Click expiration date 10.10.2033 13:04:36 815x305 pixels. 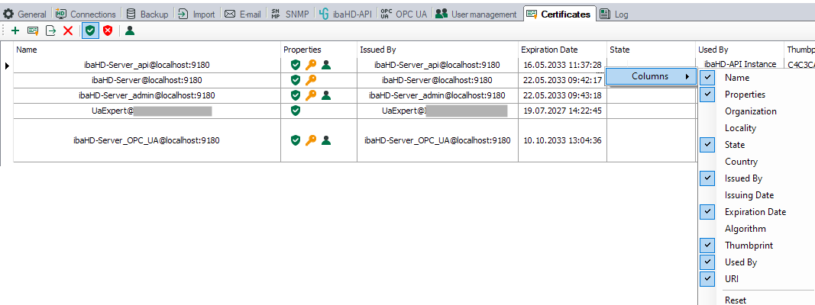(x=562, y=140)
